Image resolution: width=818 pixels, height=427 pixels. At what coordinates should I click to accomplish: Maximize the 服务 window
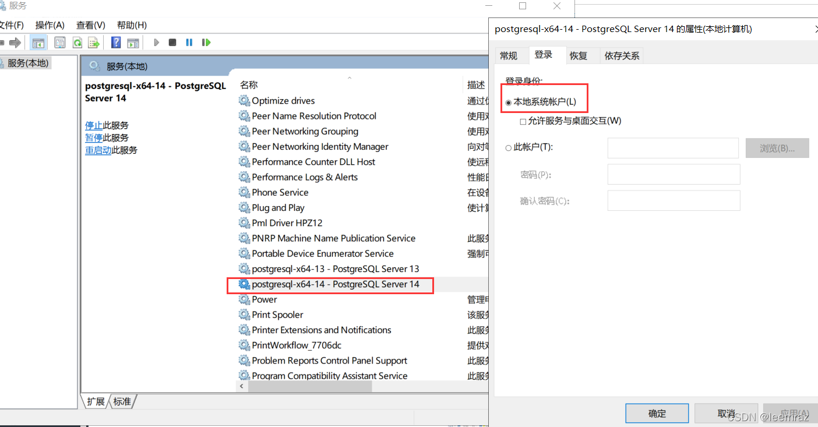tap(523, 6)
